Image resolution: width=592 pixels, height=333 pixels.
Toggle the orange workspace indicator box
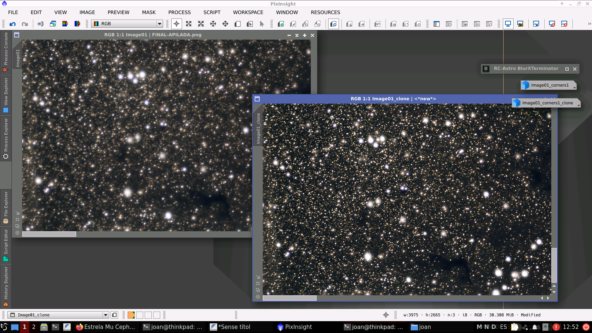131,315
